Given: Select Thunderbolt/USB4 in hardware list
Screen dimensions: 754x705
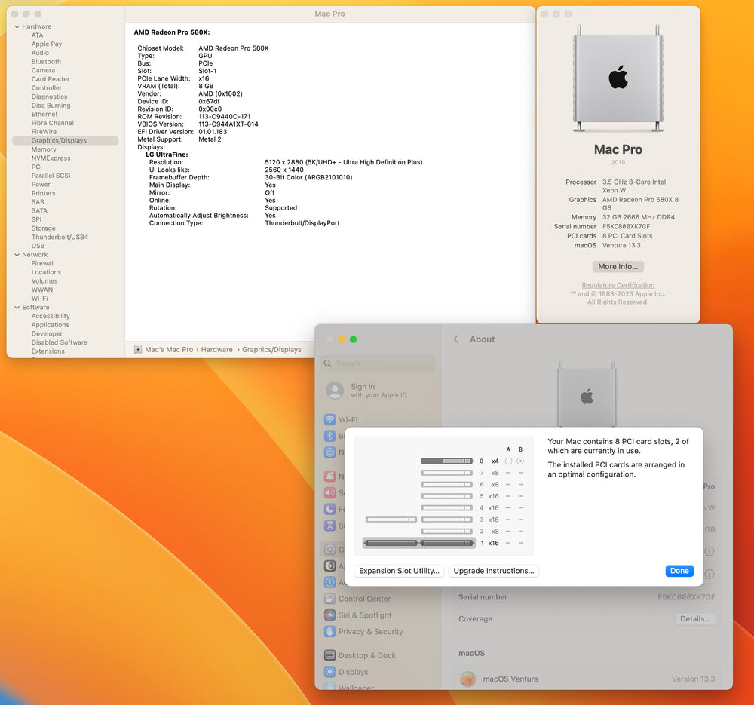Looking at the screenshot, I should tap(60, 237).
